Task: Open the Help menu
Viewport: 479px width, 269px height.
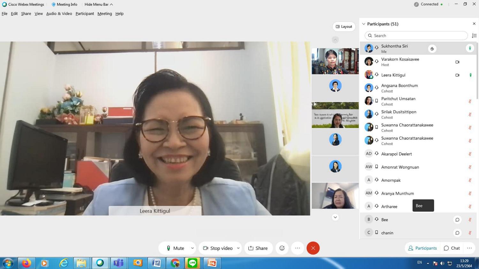Action: point(119,14)
